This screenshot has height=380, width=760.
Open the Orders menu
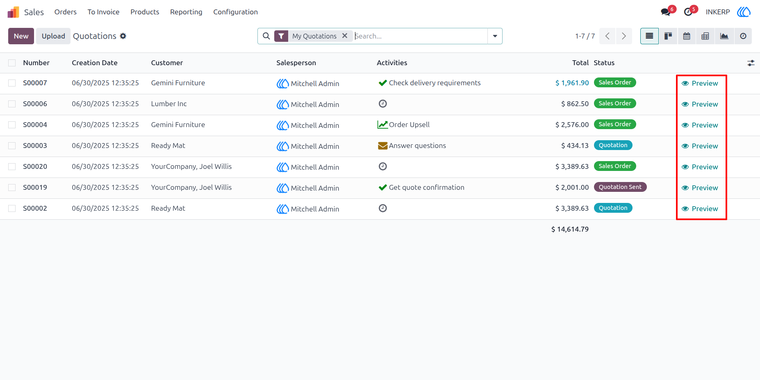click(x=66, y=12)
